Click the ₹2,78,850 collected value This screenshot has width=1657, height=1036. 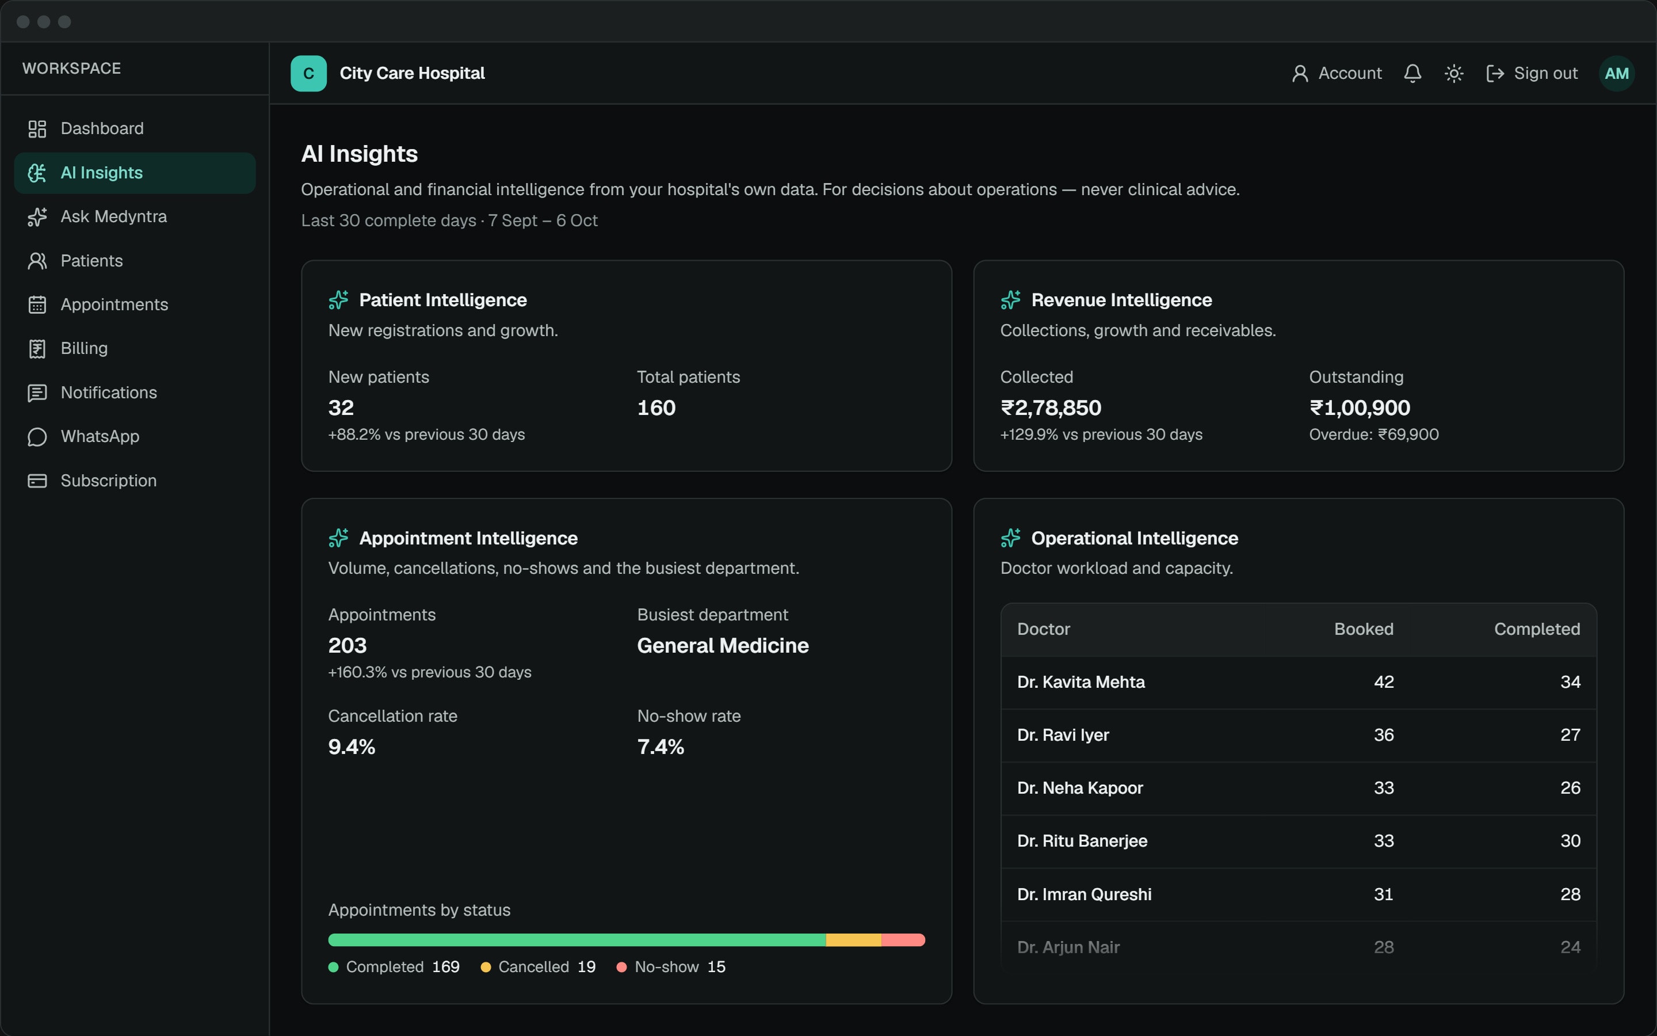(x=1051, y=407)
